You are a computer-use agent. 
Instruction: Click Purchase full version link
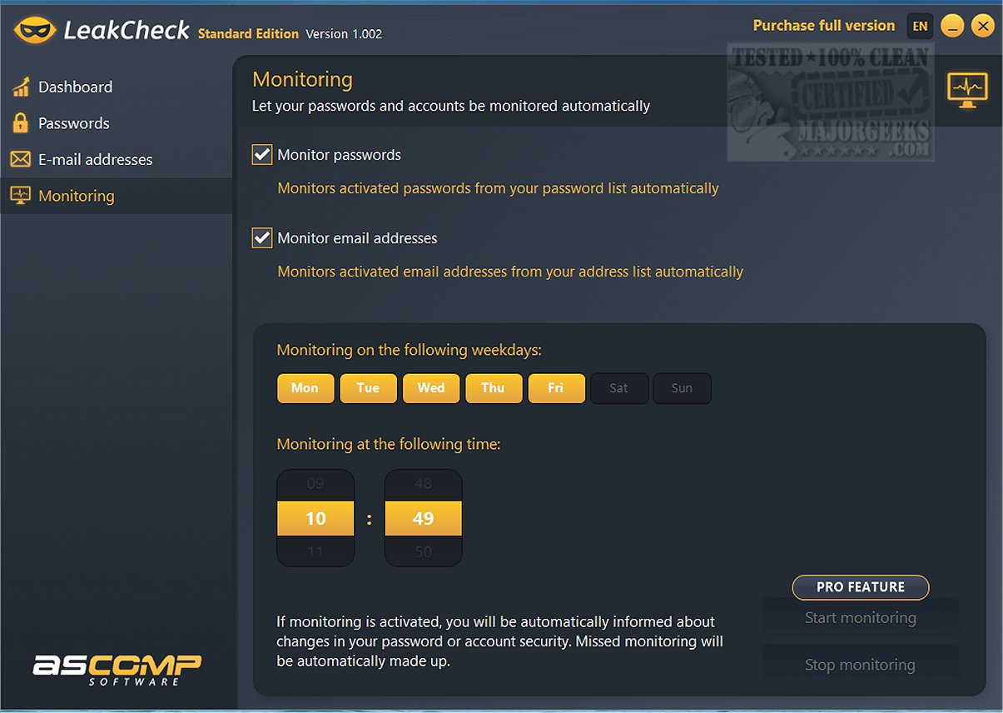(824, 26)
